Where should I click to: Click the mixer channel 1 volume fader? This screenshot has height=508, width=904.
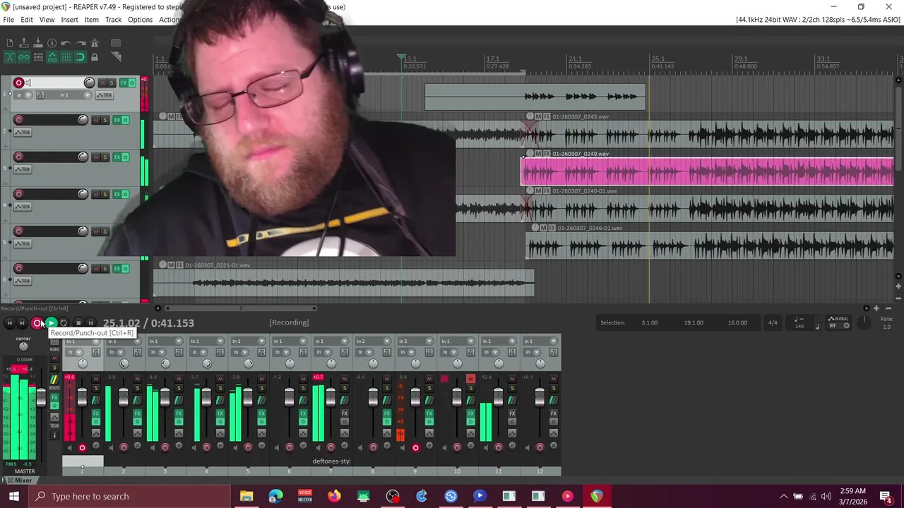[82, 397]
